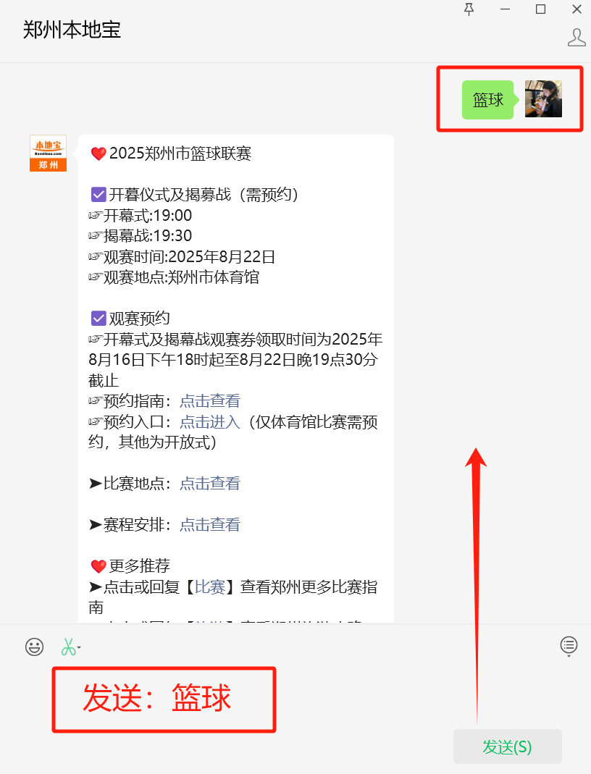Viewport: 591px width, 774px height.
Task: Open the 预约入口 点击进入 link
Action: 210,421
